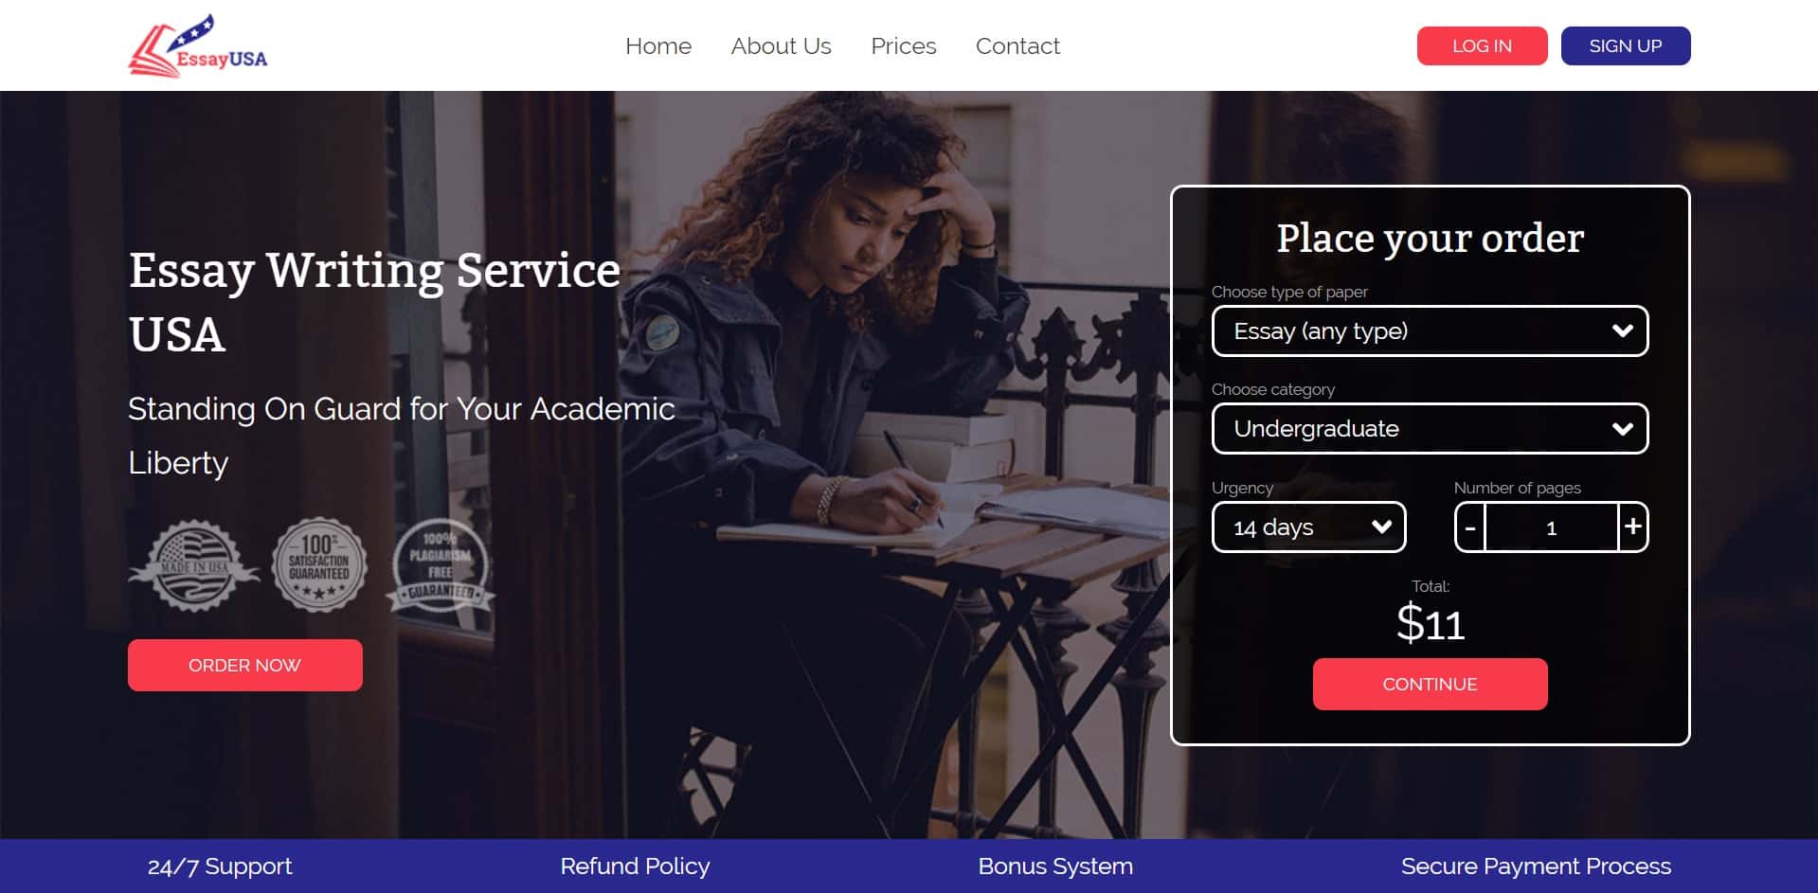Click the ORDER NOW button
The width and height of the screenshot is (1818, 893).
pos(245,665)
